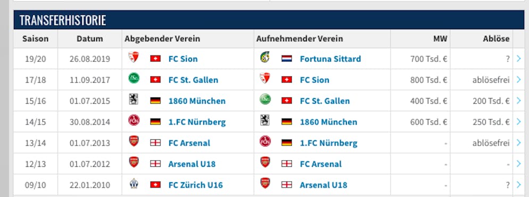Image resolution: width=529 pixels, height=197 pixels.
Task: Click the Saison column header
Action: 36,39
